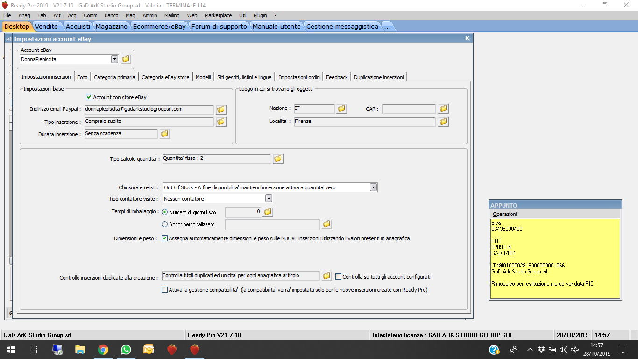Viewport: 638px width, 359px height.
Task: Click Indirizzo email Paypal input field
Action: coord(149,109)
